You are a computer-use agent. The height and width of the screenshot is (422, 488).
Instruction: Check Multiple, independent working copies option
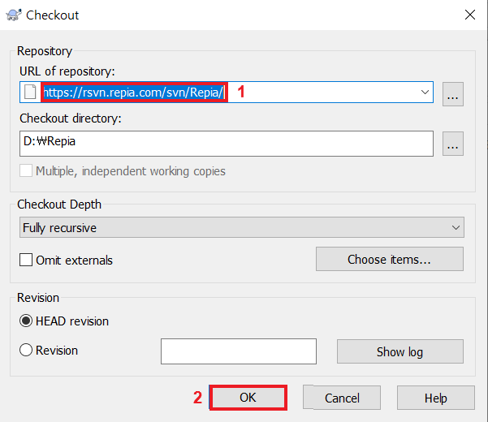[x=26, y=171]
